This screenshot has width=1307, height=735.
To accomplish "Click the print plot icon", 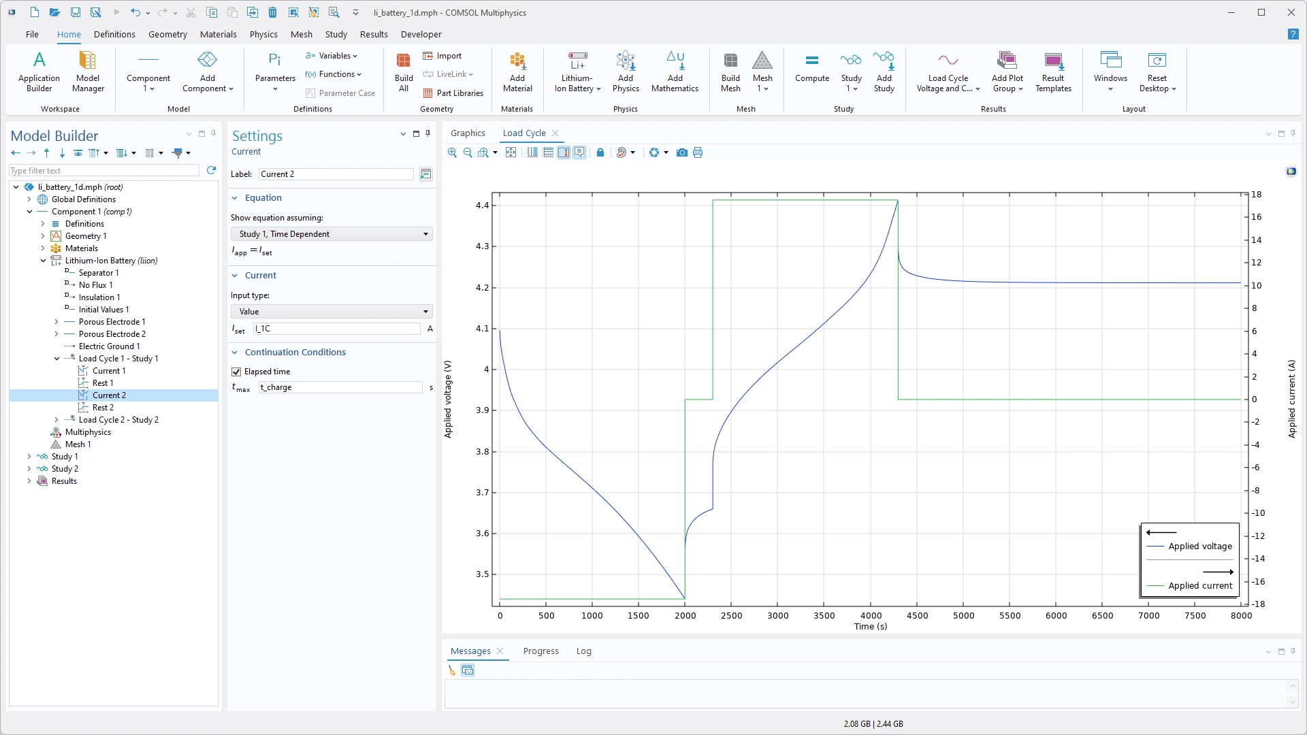I will pos(698,152).
